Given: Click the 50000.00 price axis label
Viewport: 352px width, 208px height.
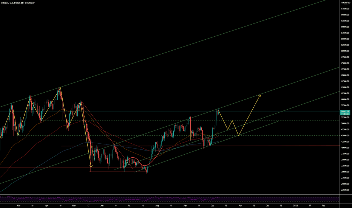Looking at the screenshot, I should [x=345, y=123].
